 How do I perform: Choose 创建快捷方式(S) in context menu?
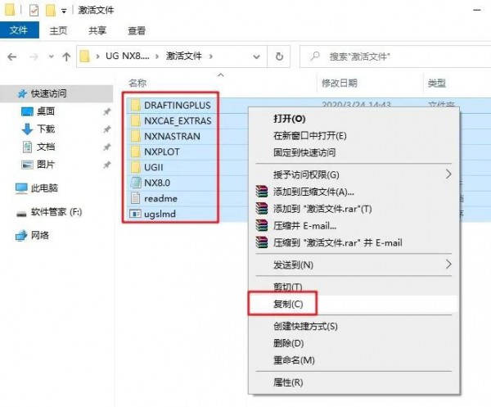[305, 326]
